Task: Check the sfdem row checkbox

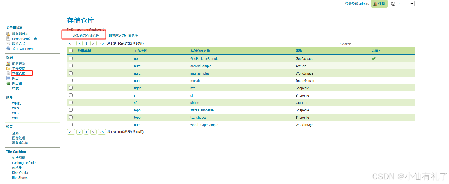Action: (71, 103)
